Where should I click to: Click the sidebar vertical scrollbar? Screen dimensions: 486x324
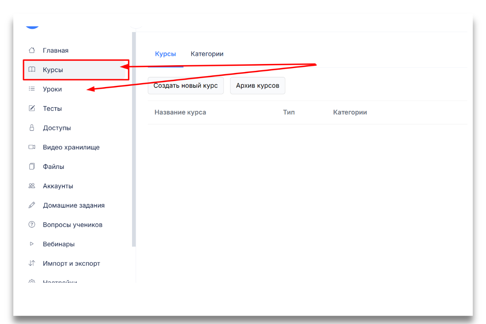pos(134,139)
